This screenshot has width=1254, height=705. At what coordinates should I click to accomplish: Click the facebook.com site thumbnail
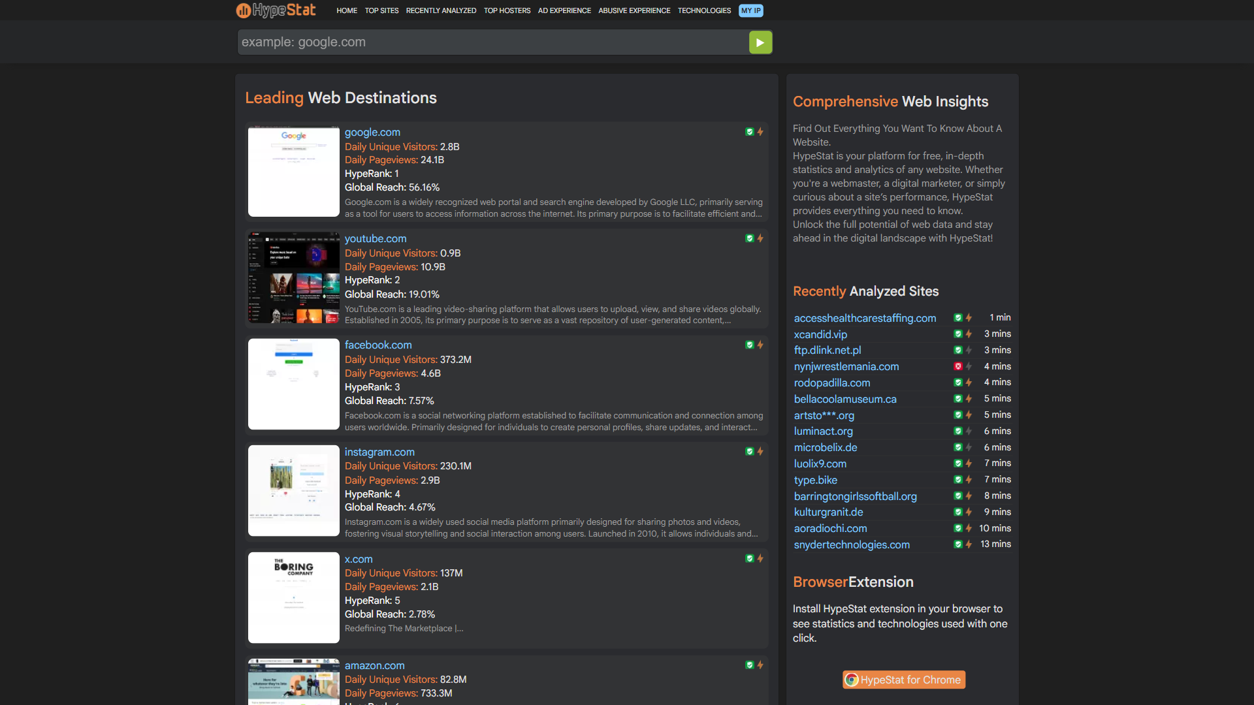point(294,384)
